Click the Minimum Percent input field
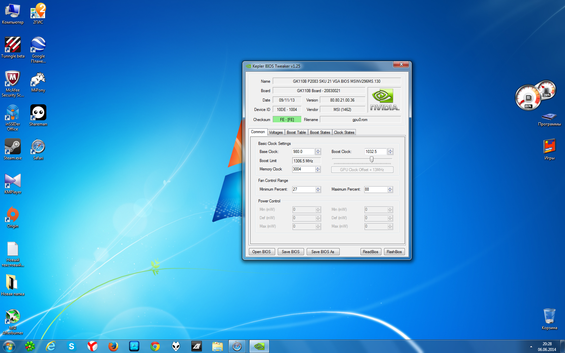The height and width of the screenshot is (353, 565). tap(303, 190)
